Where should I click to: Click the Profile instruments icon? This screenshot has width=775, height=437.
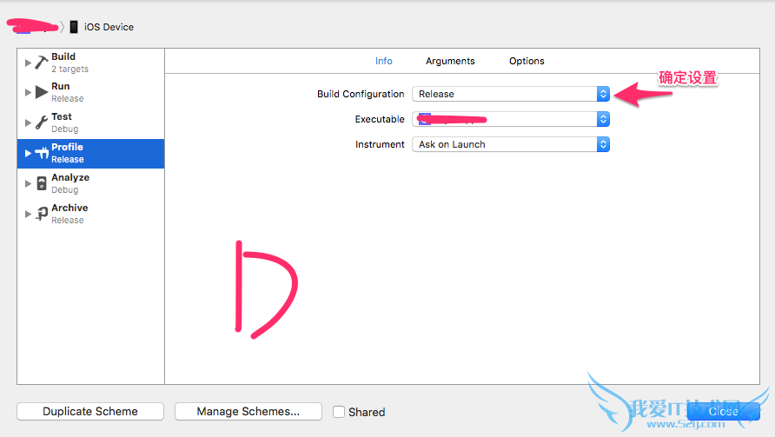pyautogui.click(x=42, y=153)
